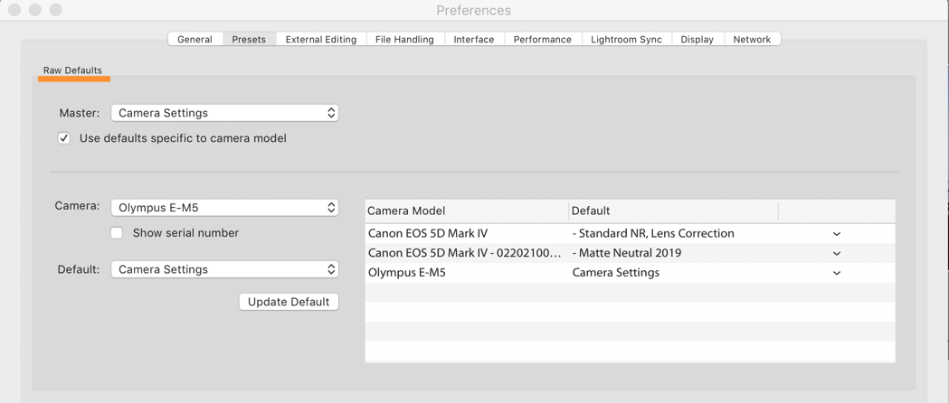Select the Raw Defaults sub-tab
Viewport: 949px width, 403px height.
[x=72, y=70]
